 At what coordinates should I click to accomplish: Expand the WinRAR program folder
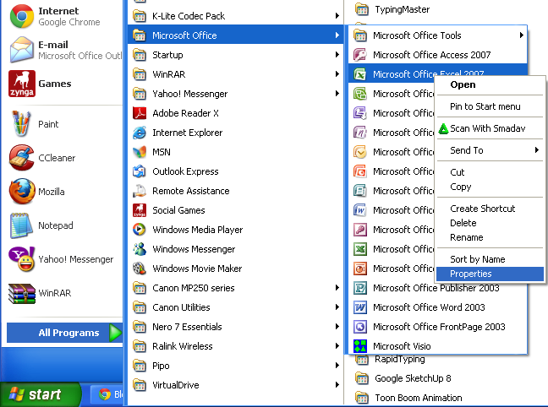pyautogui.click(x=235, y=74)
